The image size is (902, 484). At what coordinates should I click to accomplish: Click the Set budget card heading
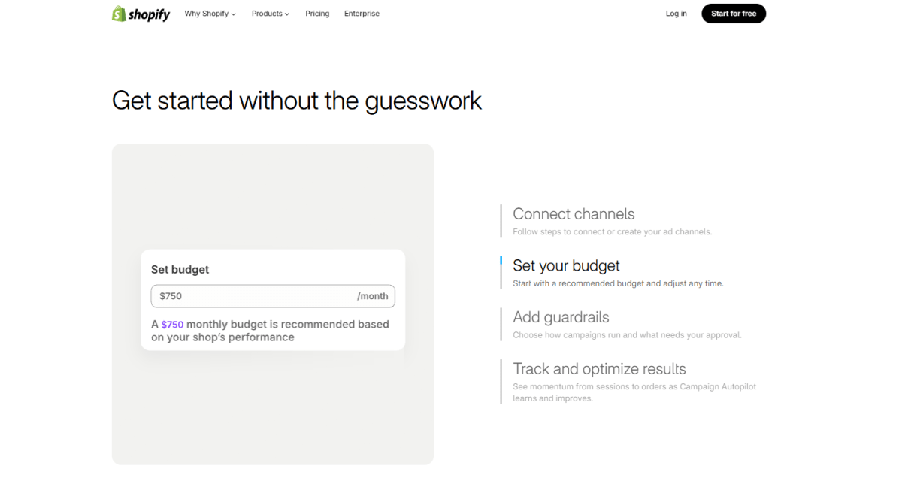[180, 270]
